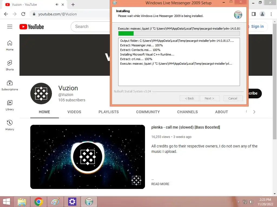Click Back in Messenger Setup
Screen dimensions: 277x207
[189, 98]
